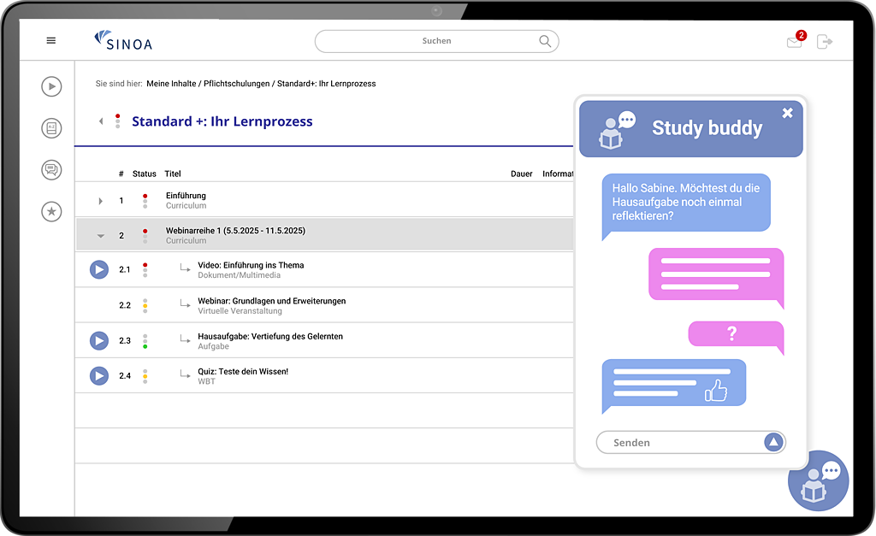Go to Pflichtschulungen in breadcrumb
Image resolution: width=876 pixels, height=536 pixels.
click(236, 84)
